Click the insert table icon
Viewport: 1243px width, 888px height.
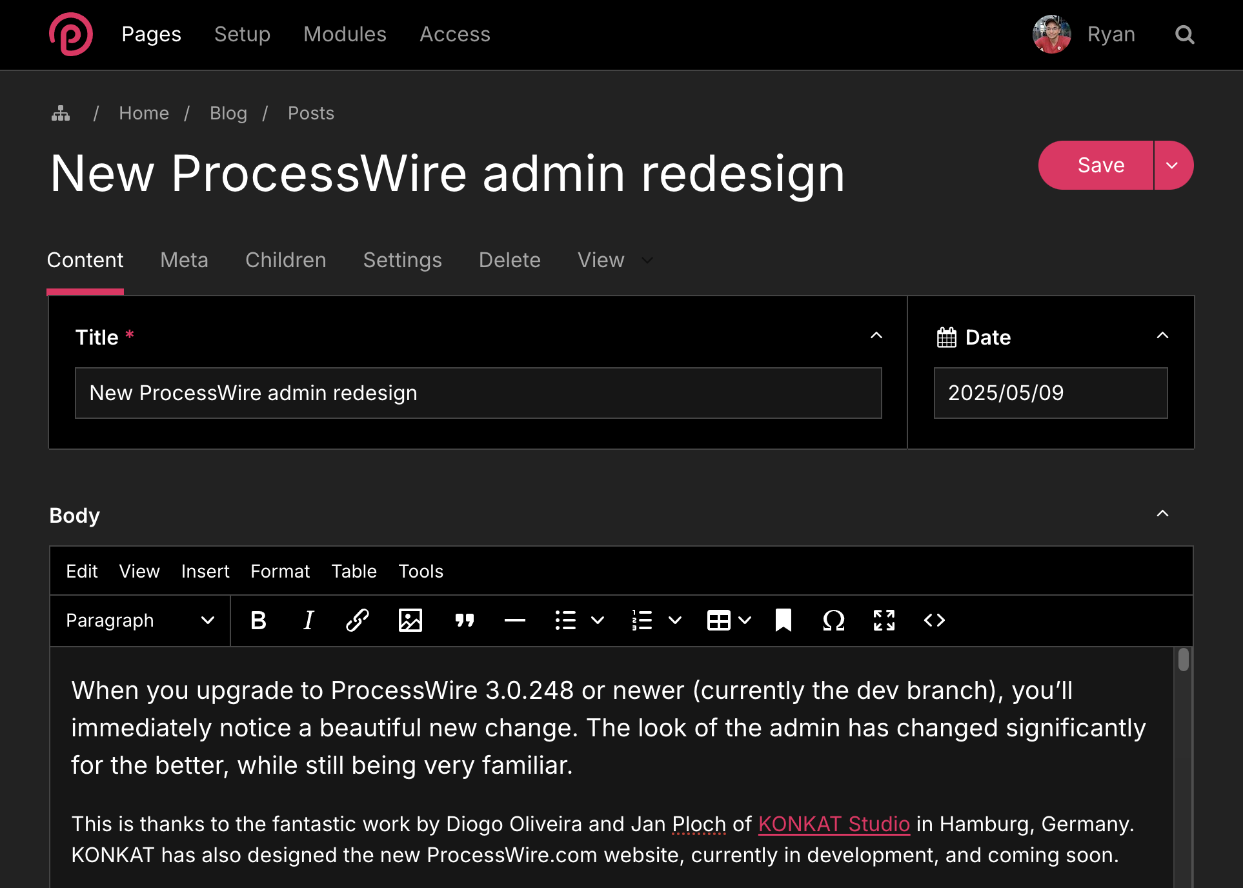718,620
